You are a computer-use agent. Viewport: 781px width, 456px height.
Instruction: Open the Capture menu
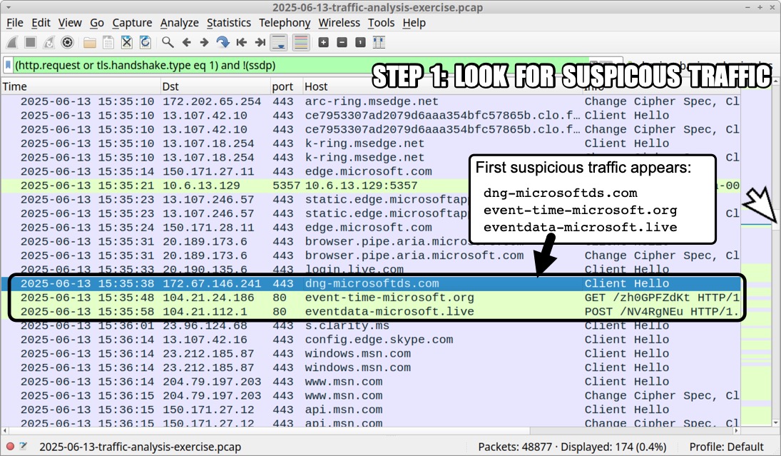132,23
